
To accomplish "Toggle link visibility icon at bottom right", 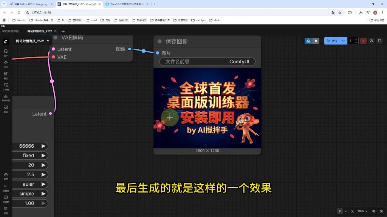I will [381, 211].
